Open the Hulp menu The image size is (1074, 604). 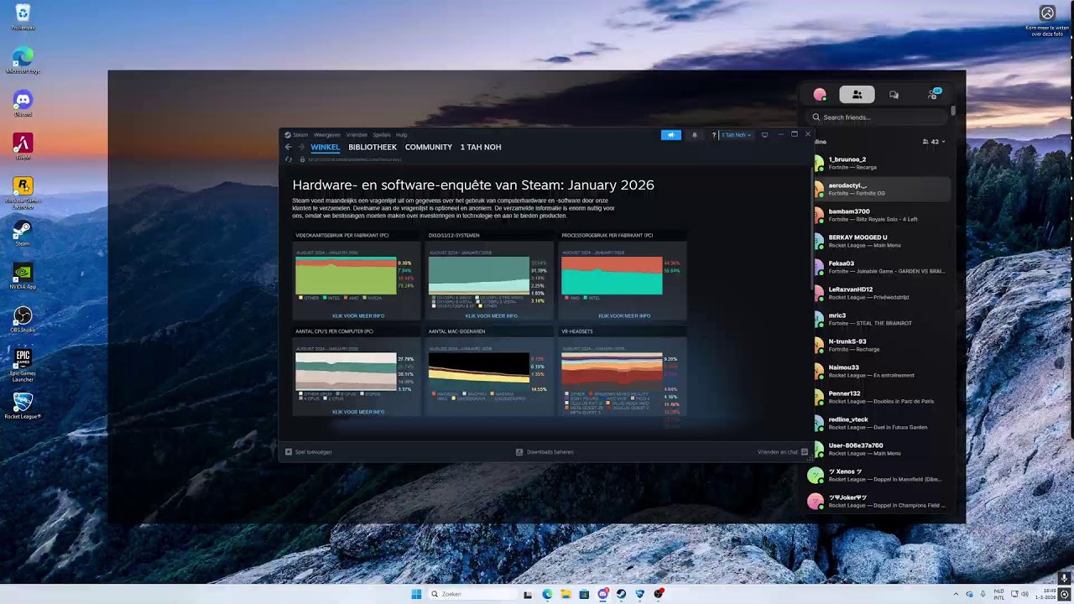coord(402,135)
